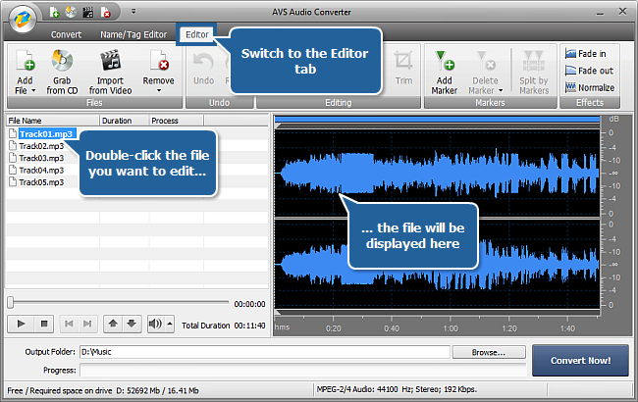Image resolution: width=638 pixels, height=402 pixels.
Task: Select Track03.mp3 in file list
Action: click(41, 158)
